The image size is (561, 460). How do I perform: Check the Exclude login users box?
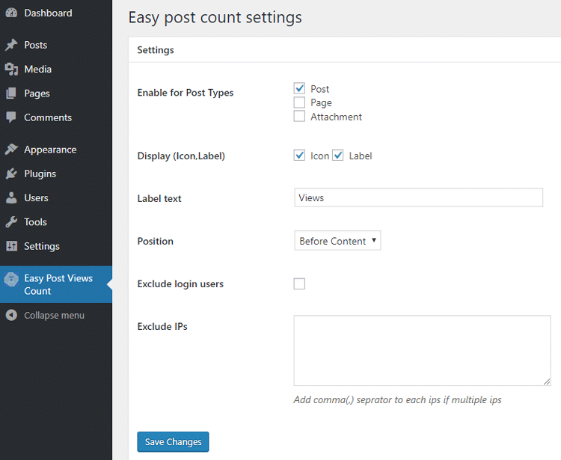click(299, 283)
